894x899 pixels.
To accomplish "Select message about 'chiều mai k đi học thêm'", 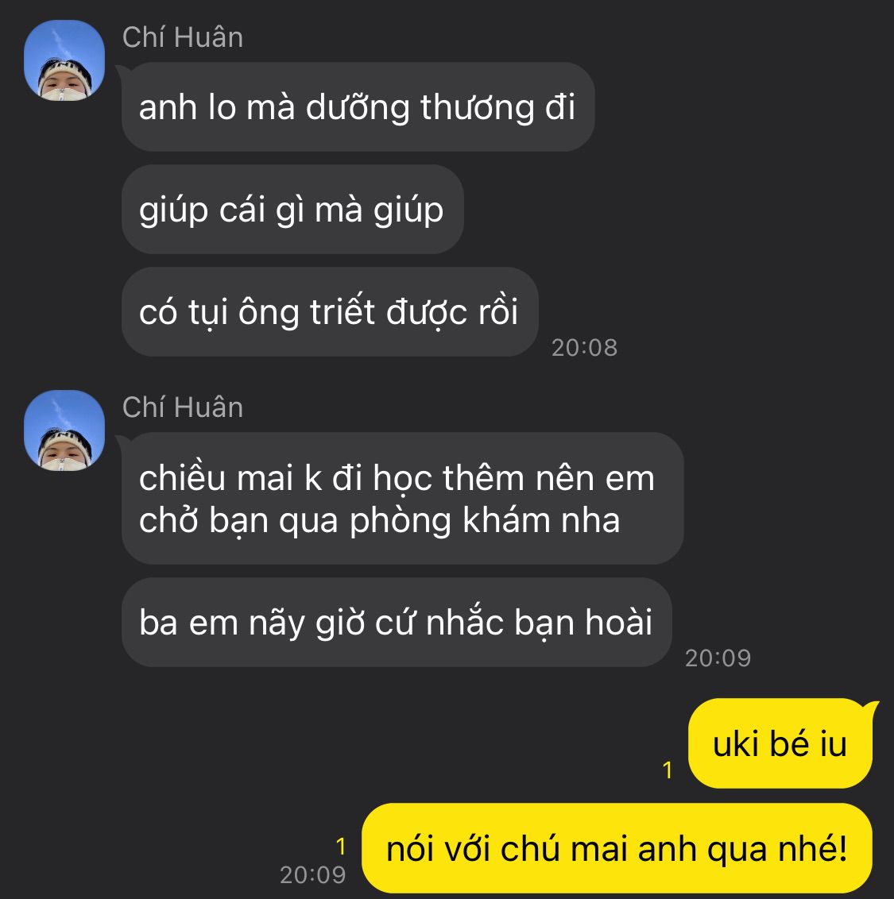I will click(x=402, y=498).
